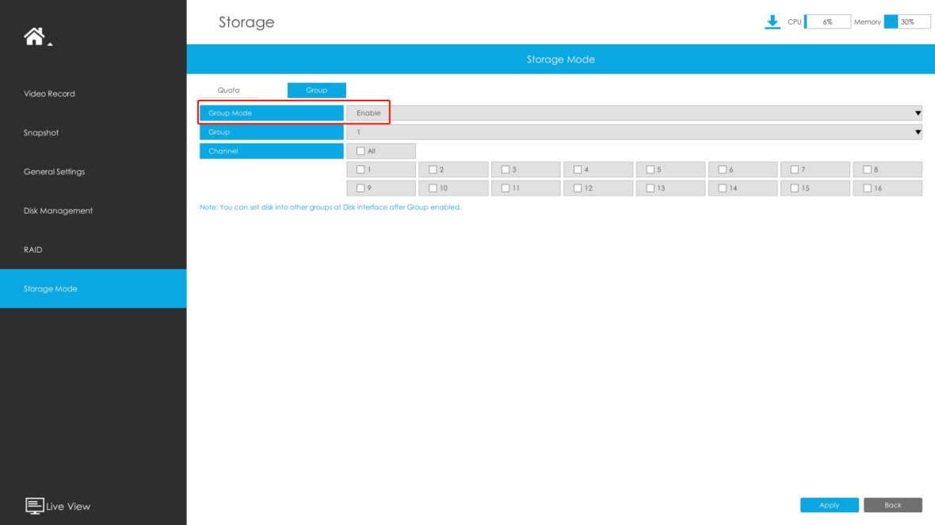Expand the Group Mode dropdown arrow
Viewport: 935px width, 525px height.
pyautogui.click(x=918, y=113)
